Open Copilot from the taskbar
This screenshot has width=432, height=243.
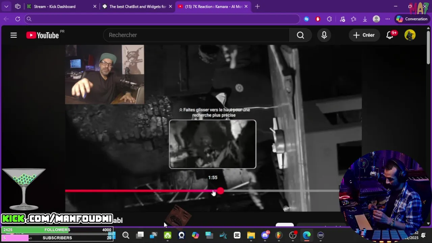point(195,235)
